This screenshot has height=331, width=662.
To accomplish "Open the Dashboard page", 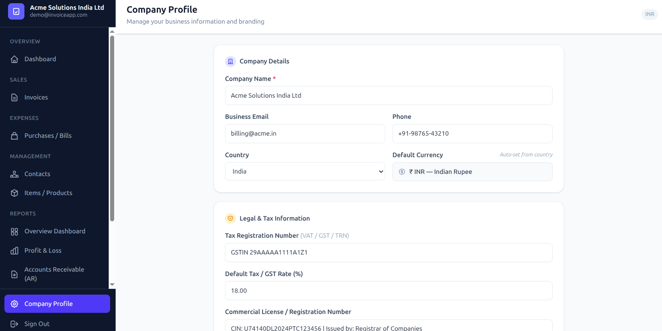I will click(57, 59).
